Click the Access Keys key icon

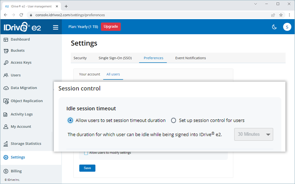(6, 63)
